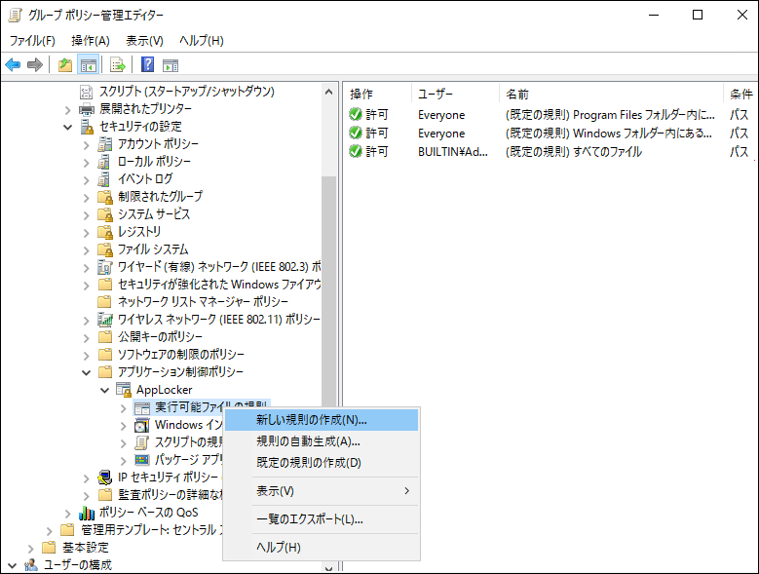Select the AppLocker node icon in tree
The height and width of the screenshot is (574, 759).
124,390
